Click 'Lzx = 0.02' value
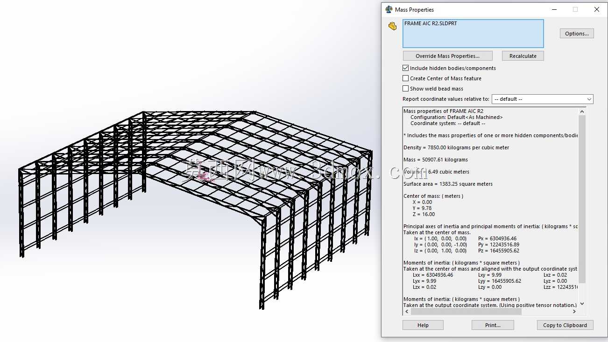608x342 pixels. coord(424,287)
